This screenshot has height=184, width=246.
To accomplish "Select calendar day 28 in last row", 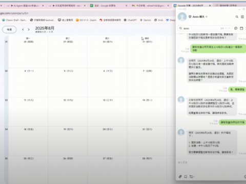I will click(148, 158).
